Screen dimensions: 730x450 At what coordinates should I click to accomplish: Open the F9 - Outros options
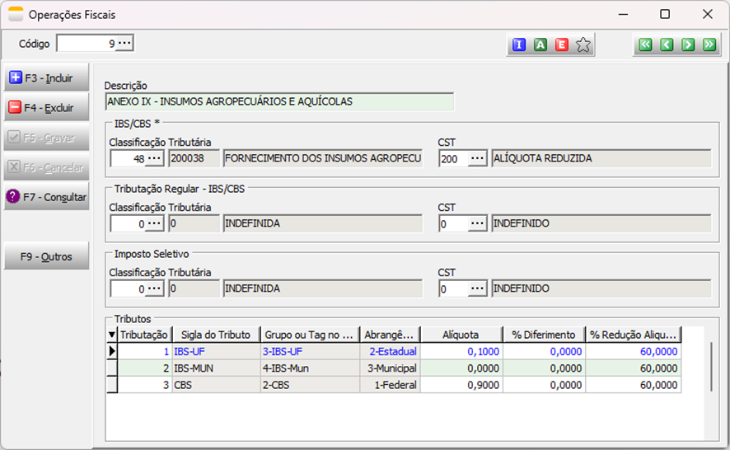[x=47, y=256]
